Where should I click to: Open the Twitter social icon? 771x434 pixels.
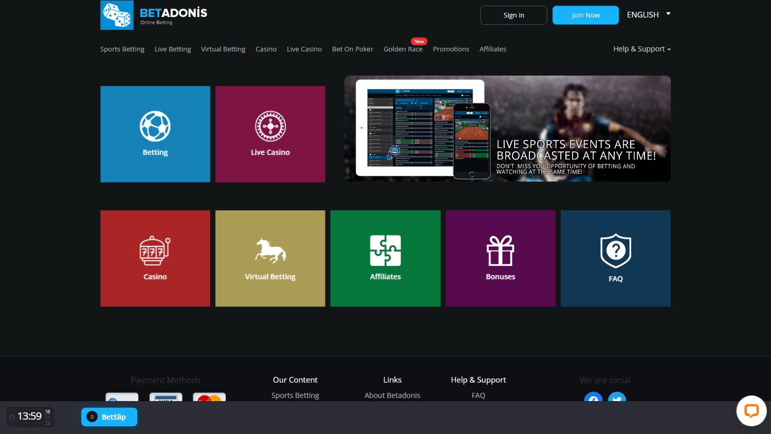pos(617,397)
